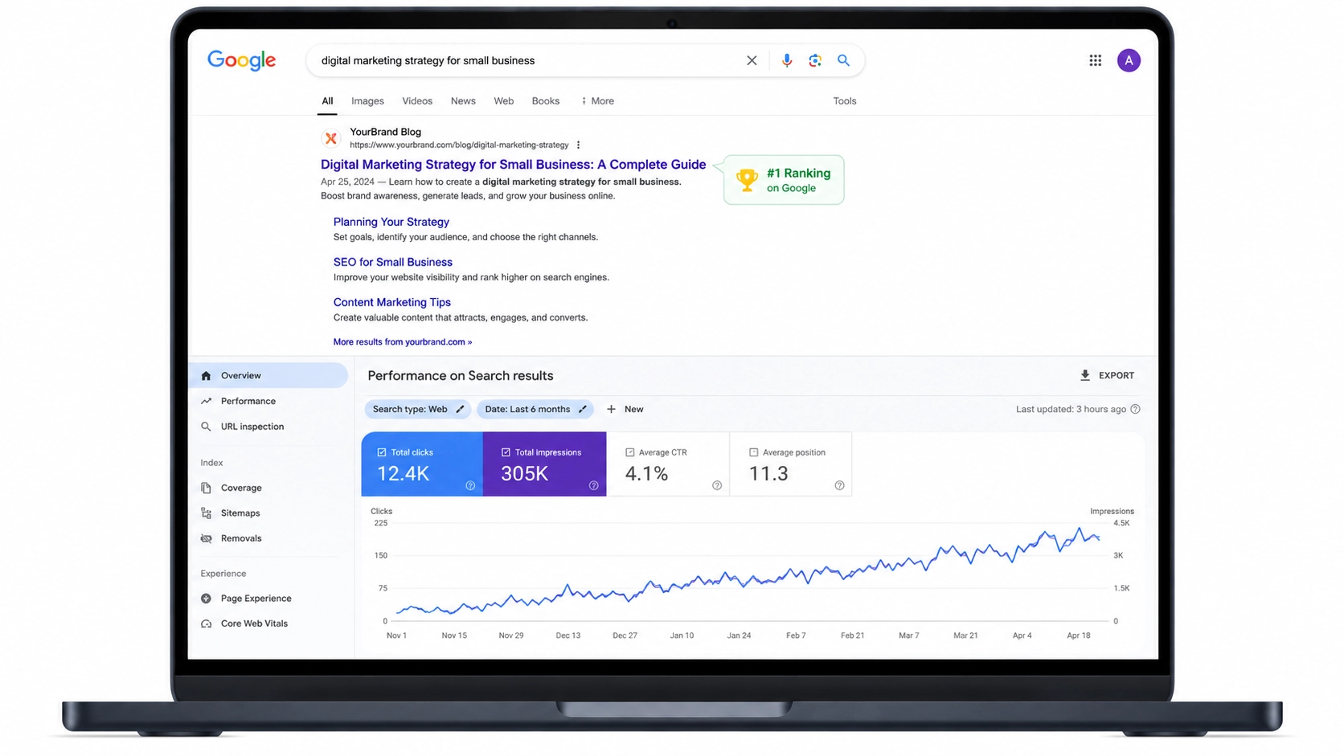Open Google Lens image search icon
1344x756 pixels.
(815, 60)
